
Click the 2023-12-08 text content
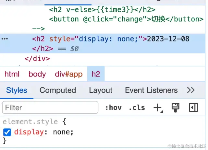[168, 39]
